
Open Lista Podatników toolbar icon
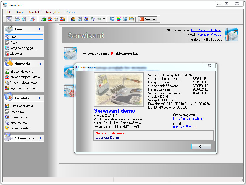point(73,19)
